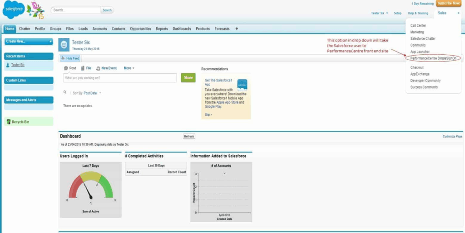Choose Community in the app menu
This screenshot has height=233, width=465.
point(418,45)
